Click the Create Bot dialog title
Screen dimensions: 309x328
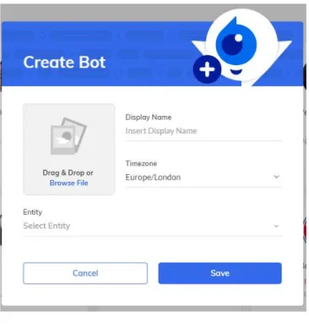point(64,63)
